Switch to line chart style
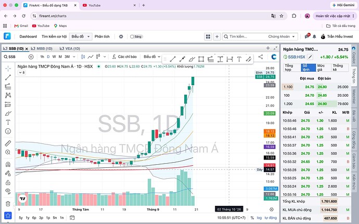This screenshot has height=224, width=359. [91, 57]
